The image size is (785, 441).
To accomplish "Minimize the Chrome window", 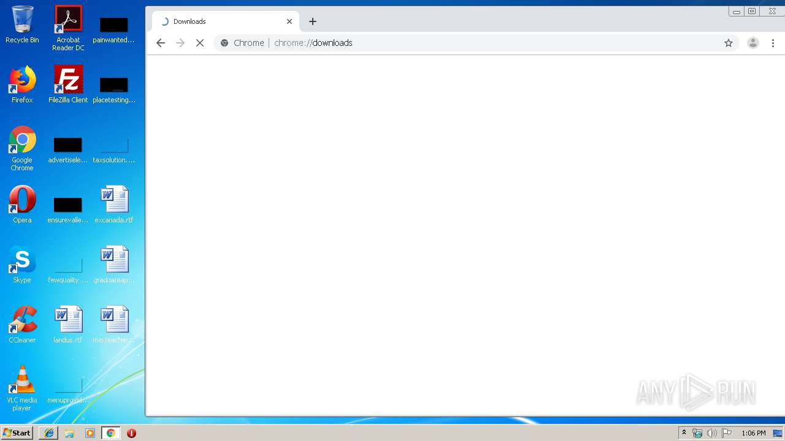I will [737, 12].
